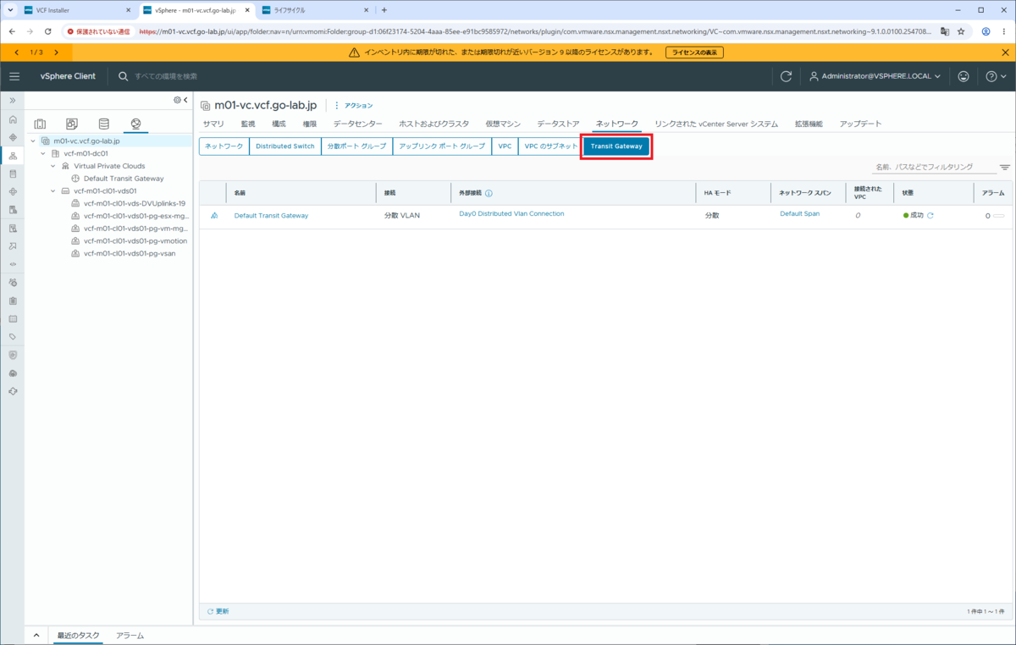Open Tags icon in left sidebar
This screenshot has height=645, width=1016.
tap(13, 336)
